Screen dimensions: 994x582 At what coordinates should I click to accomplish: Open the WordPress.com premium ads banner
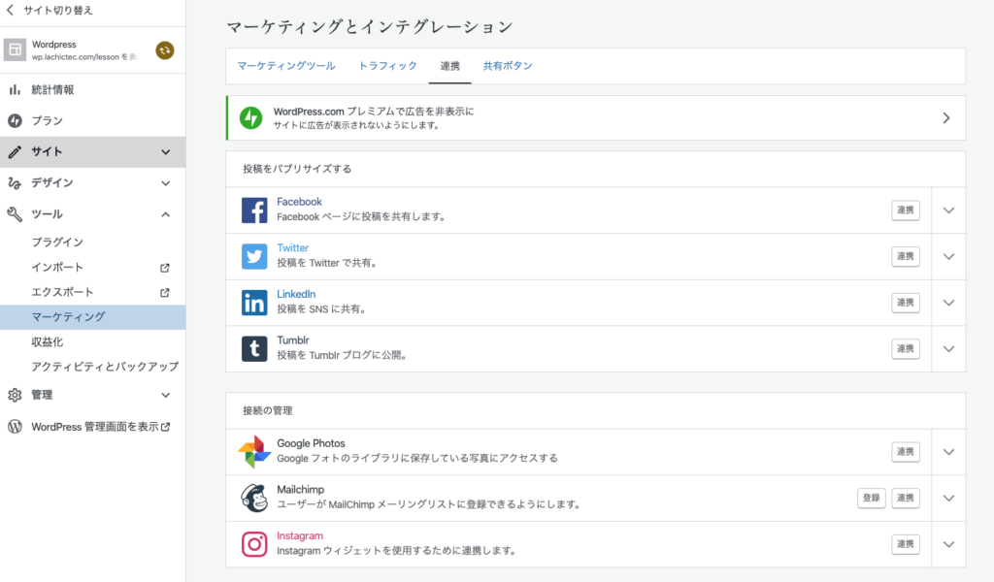pyautogui.click(x=595, y=118)
